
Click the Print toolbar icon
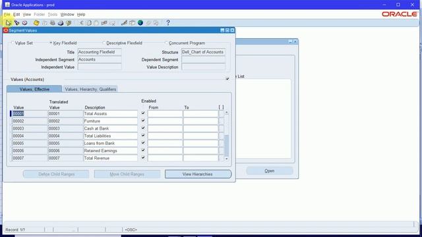[61, 23]
